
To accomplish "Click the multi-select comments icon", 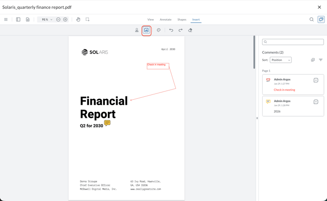I will click(x=313, y=60).
